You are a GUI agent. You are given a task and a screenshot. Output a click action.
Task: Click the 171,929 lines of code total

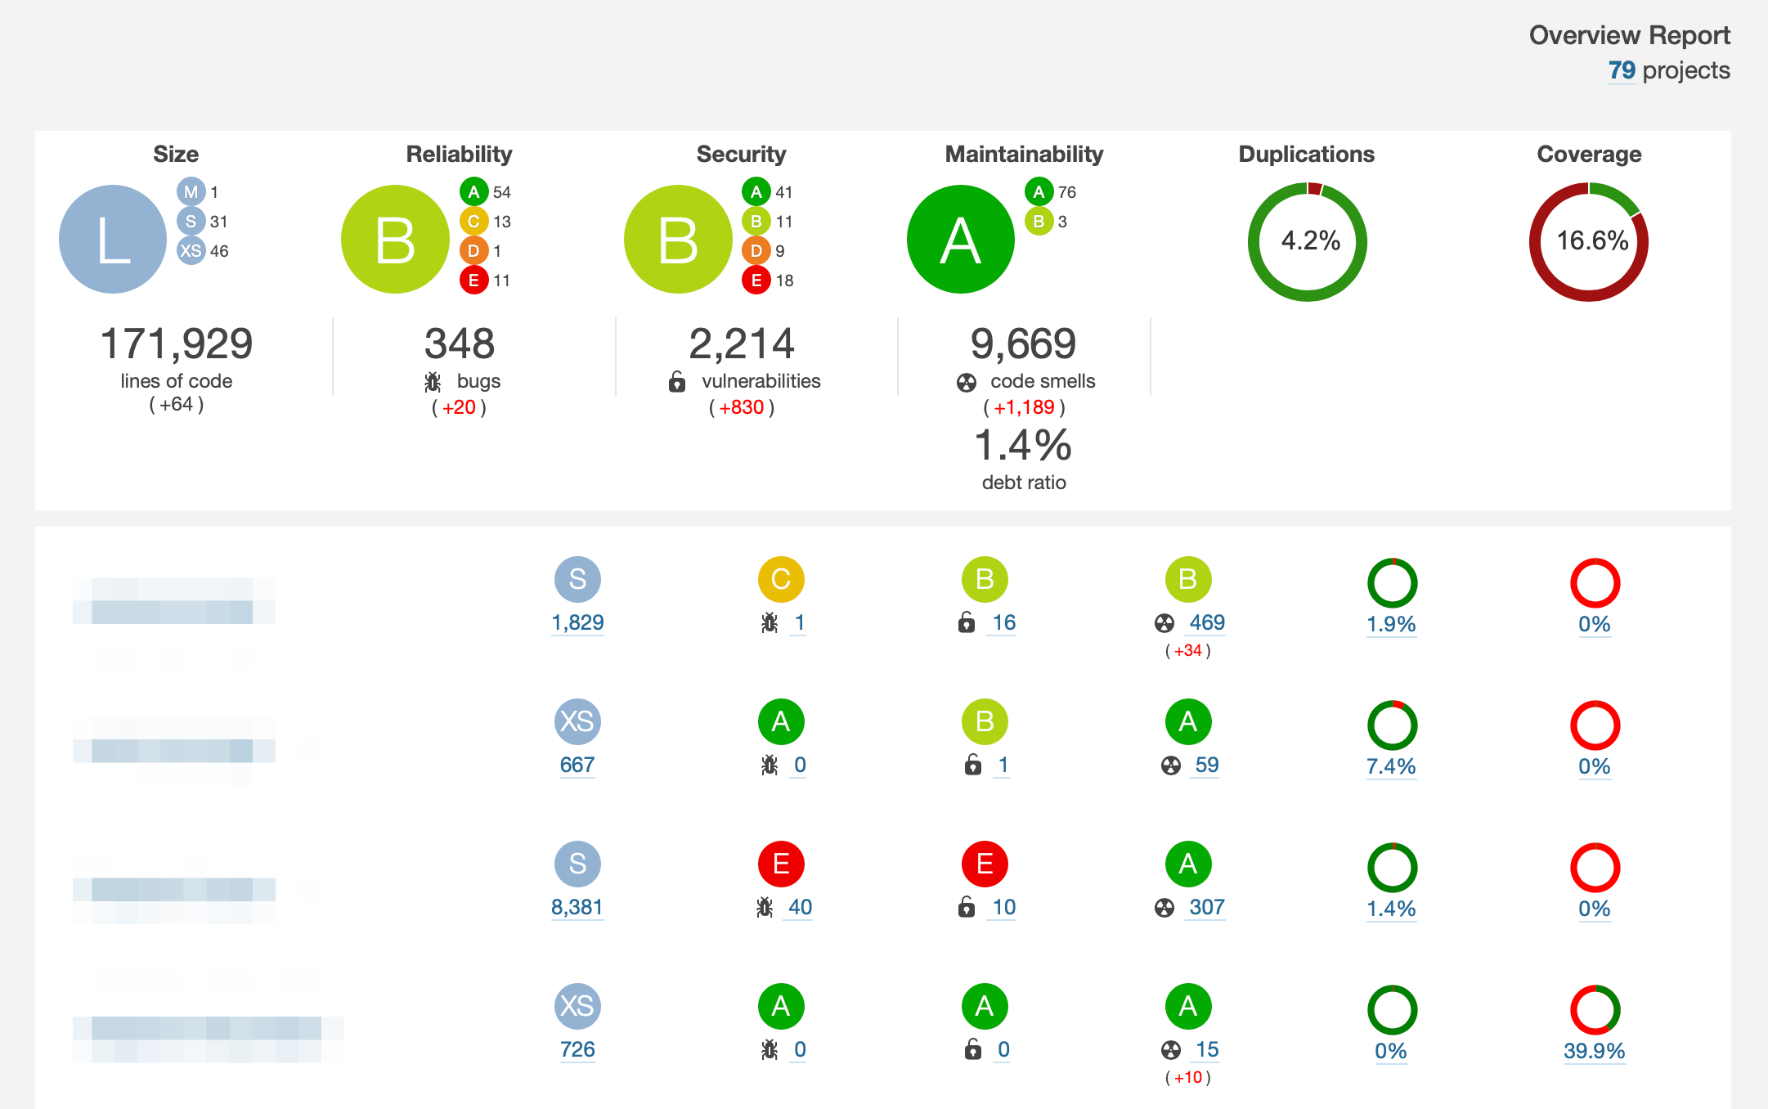[176, 343]
